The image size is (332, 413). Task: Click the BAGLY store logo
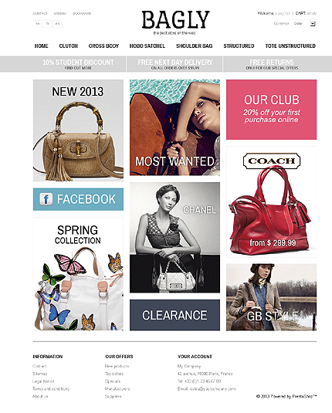pyautogui.click(x=175, y=22)
